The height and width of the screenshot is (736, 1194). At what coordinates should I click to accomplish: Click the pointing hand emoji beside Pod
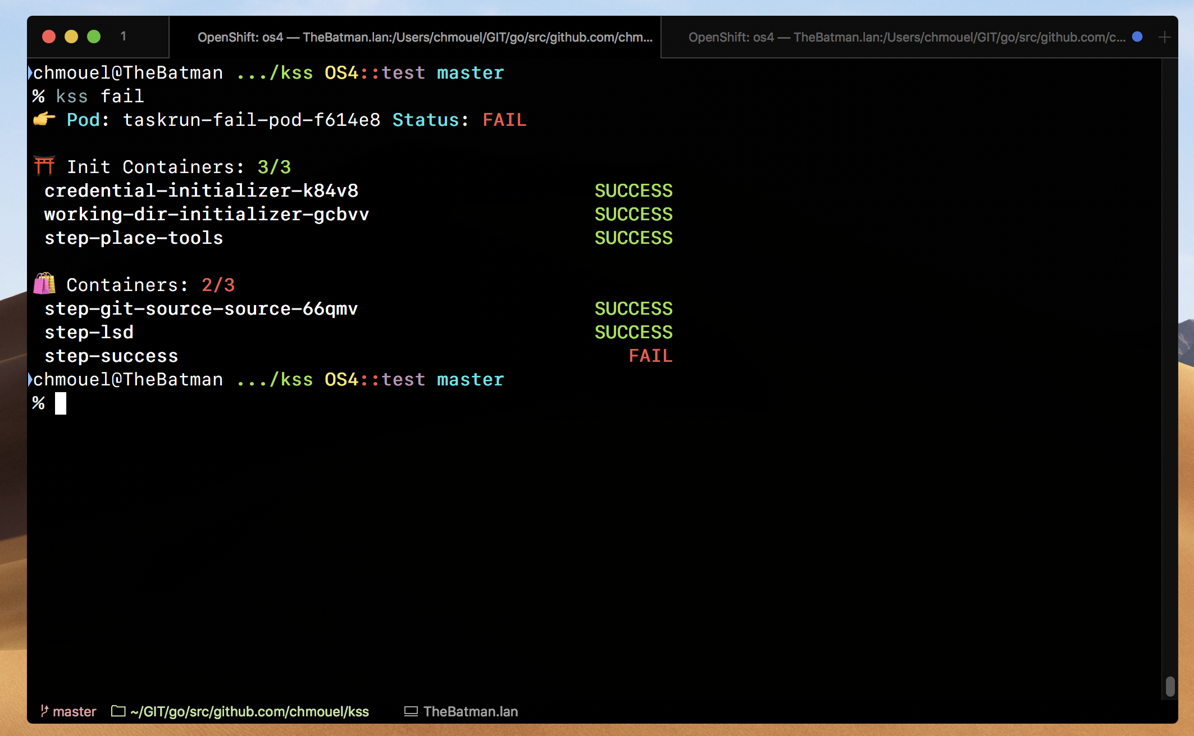tap(44, 119)
